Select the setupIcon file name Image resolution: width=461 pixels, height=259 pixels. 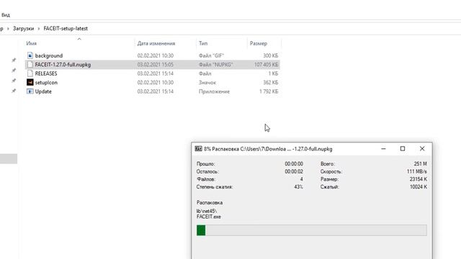coord(46,83)
